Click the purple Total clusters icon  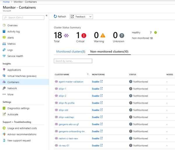66,36
